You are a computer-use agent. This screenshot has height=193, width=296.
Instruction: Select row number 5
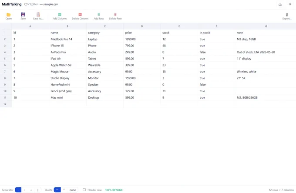[x=5, y=59]
